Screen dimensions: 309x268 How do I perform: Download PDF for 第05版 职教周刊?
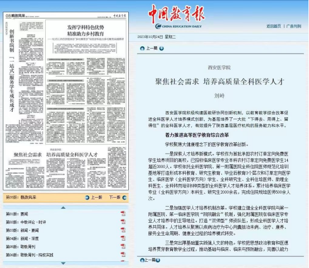click(123, 246)
